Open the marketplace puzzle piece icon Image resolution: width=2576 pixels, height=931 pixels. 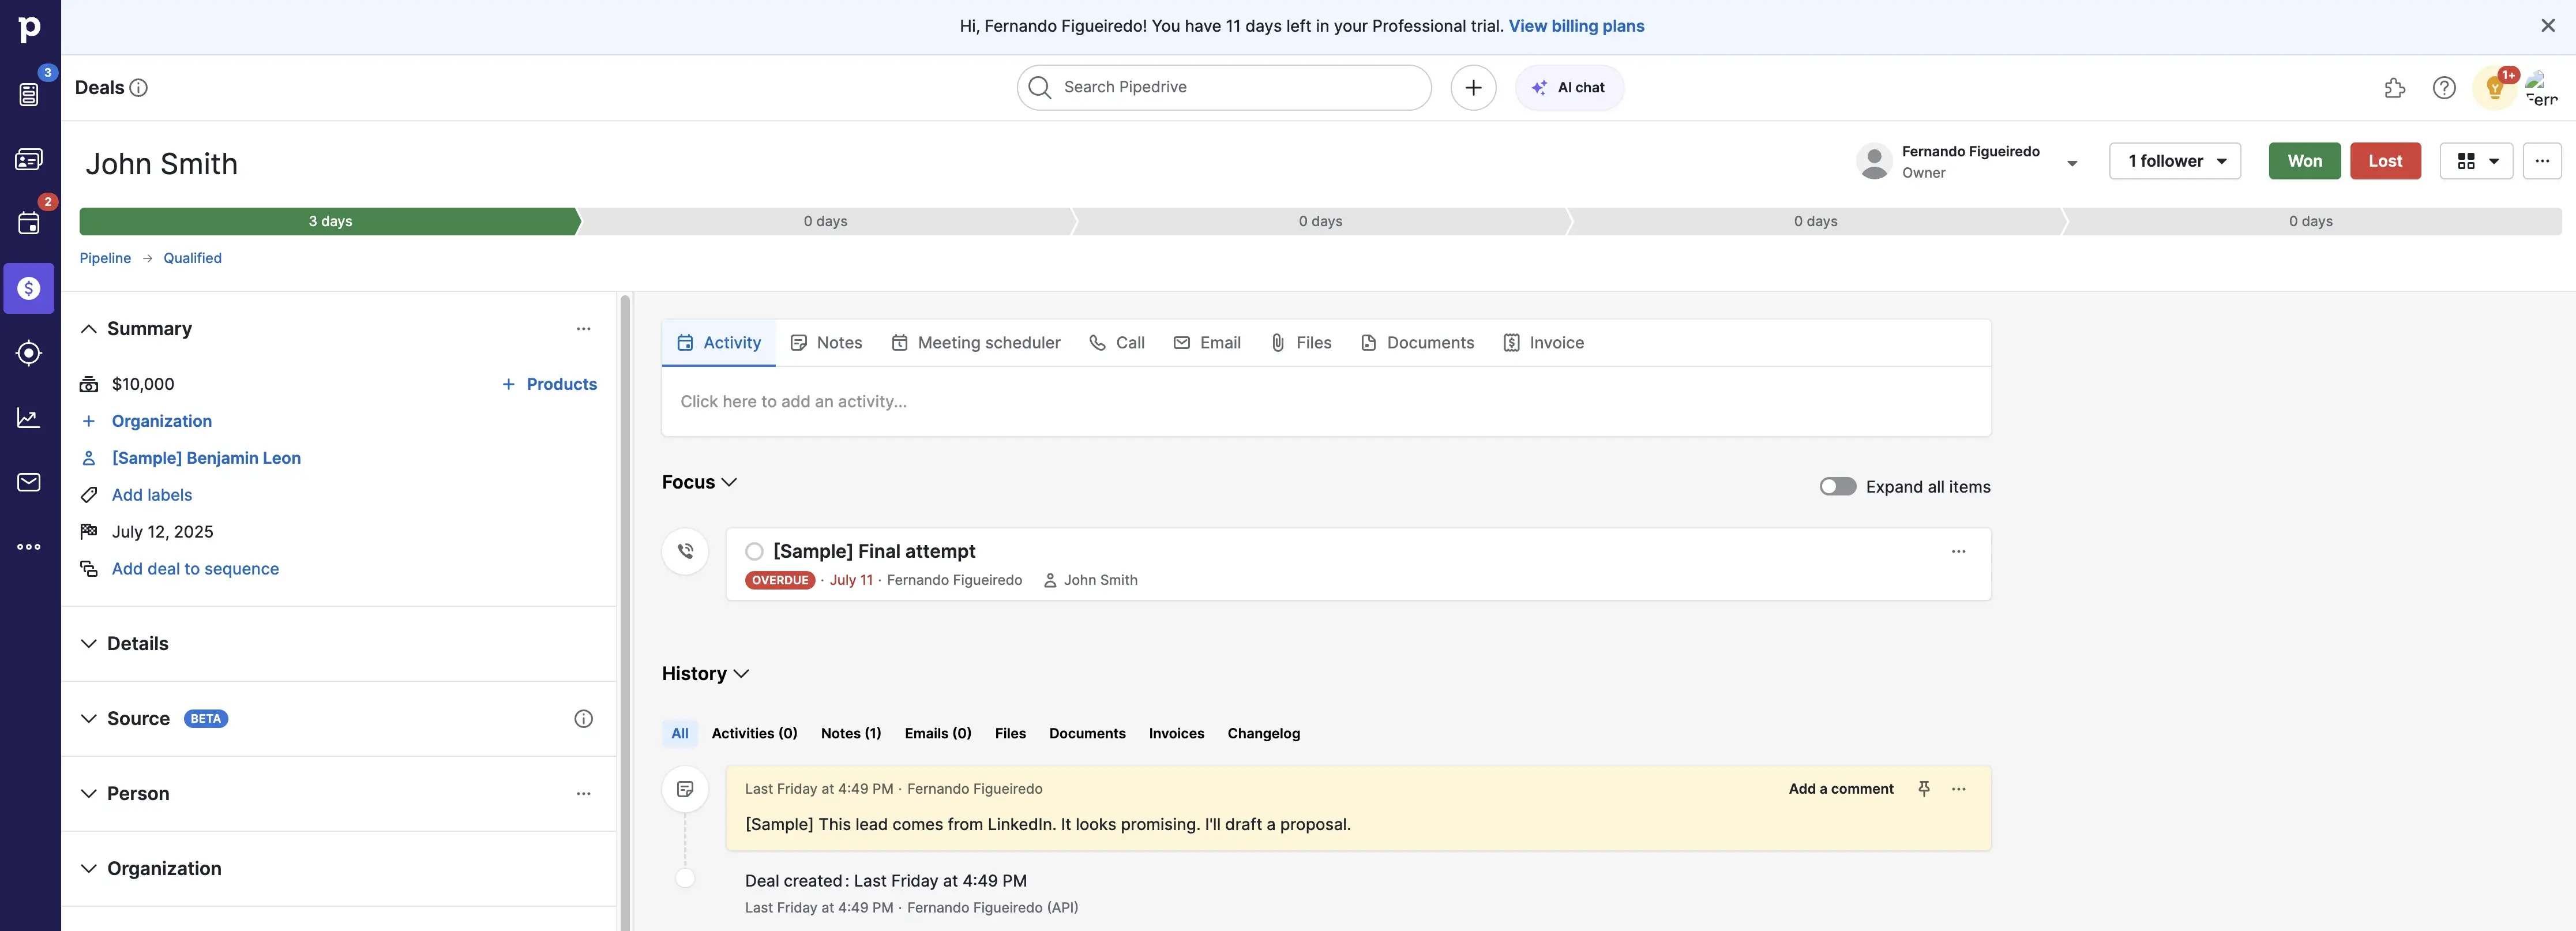(x=2394, y=88)
